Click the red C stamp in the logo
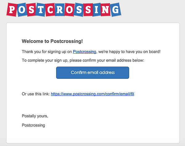Image resolution: width=185 pixels, height=146 pixels. 50,10
